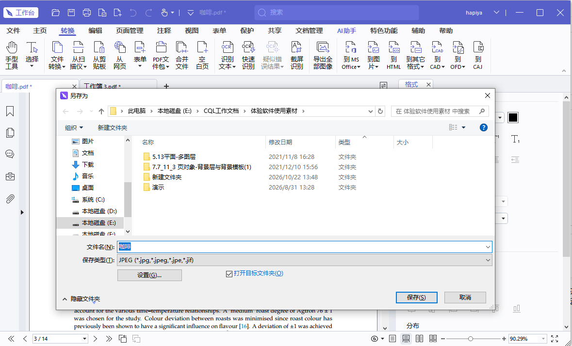
Task: Convert PDF to image
Action: (373, 55)
